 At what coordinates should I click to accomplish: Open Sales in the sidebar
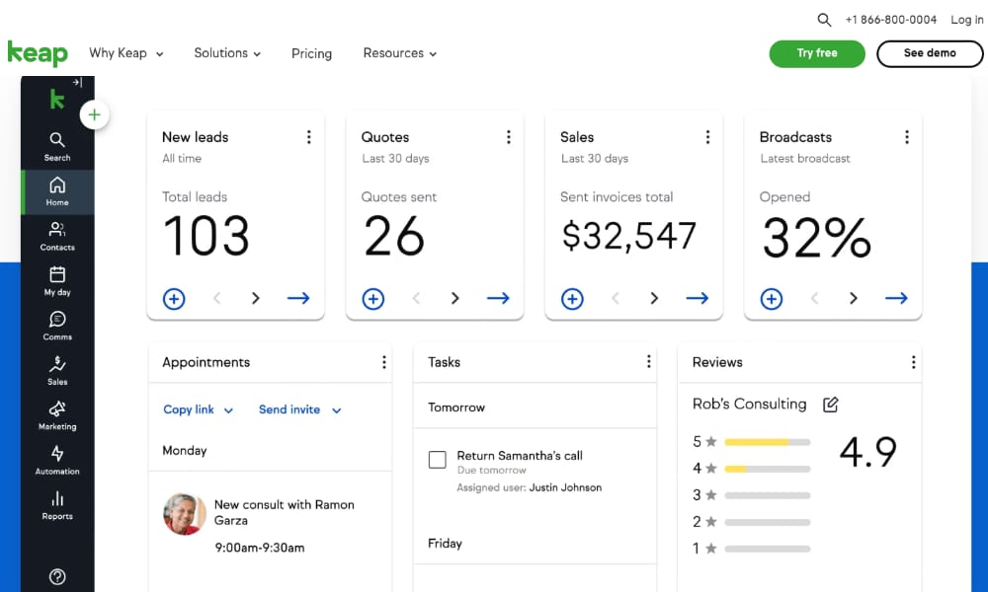click(x=57, y=371)
